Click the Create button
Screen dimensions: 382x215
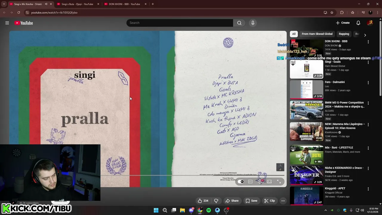tap(343, 23)
